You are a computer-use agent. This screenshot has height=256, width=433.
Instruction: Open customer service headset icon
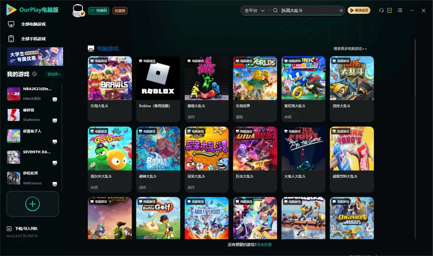click(x=381, y=10)
